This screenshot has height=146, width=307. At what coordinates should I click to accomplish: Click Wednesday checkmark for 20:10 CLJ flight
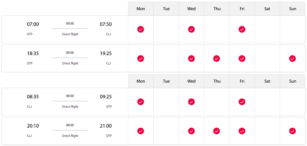(x=191, y=131)
